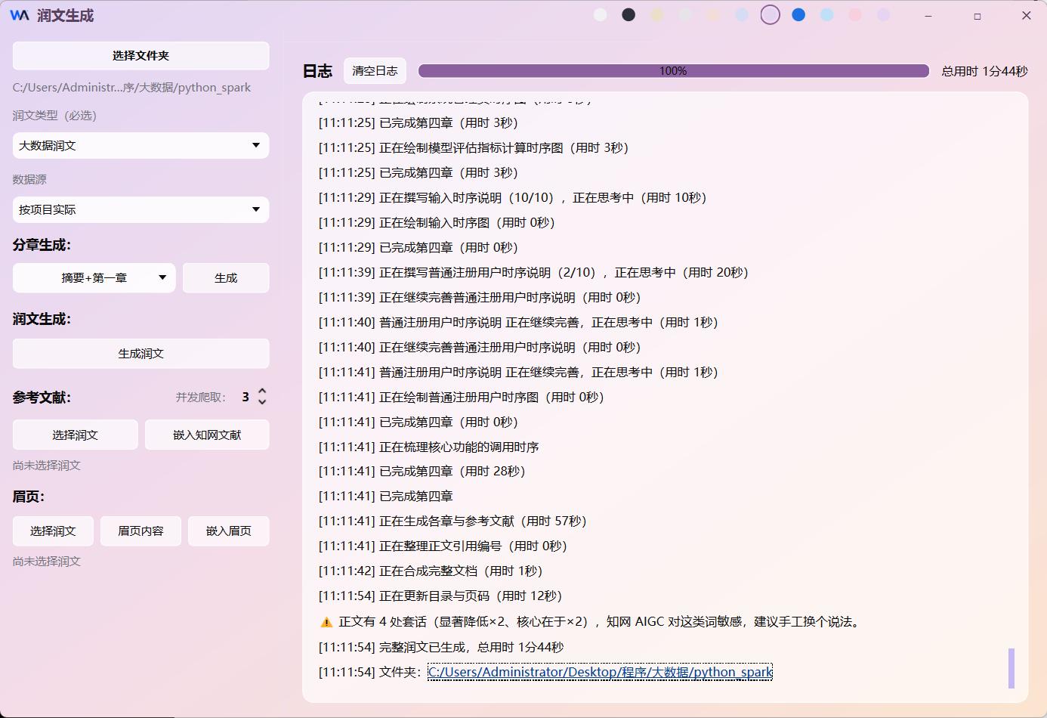Click the 总用时 1分44秒 label
This screenshot has height=718, width=1047.
point(984,71)
